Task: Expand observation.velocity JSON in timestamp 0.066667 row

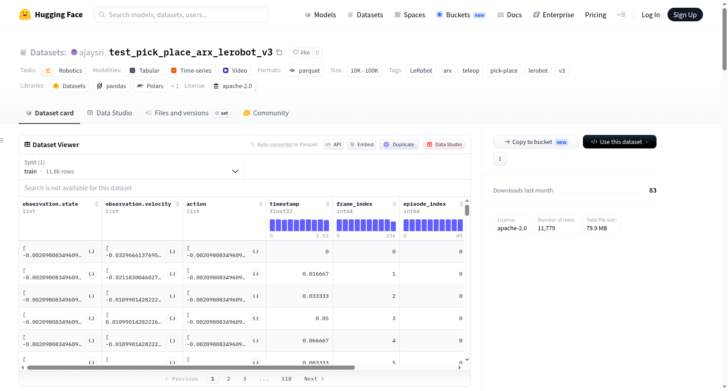Action: pos(172,341)
